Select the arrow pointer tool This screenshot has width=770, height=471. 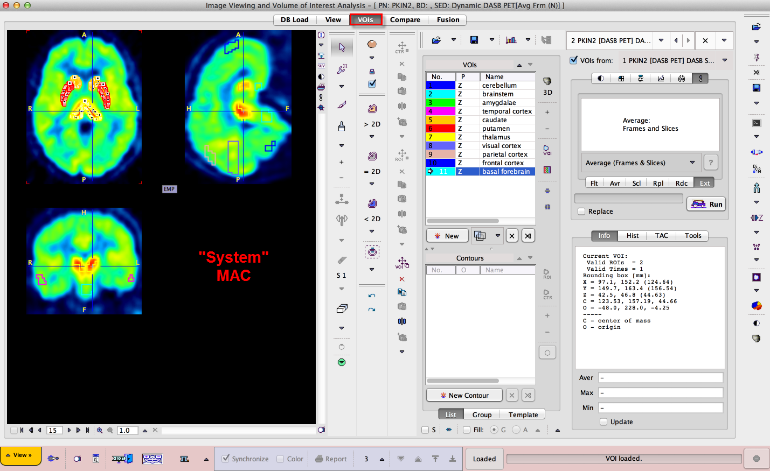(x=342, y=47)
